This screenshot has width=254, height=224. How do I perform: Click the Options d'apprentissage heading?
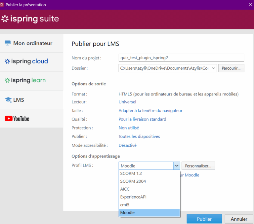(96, 156)
